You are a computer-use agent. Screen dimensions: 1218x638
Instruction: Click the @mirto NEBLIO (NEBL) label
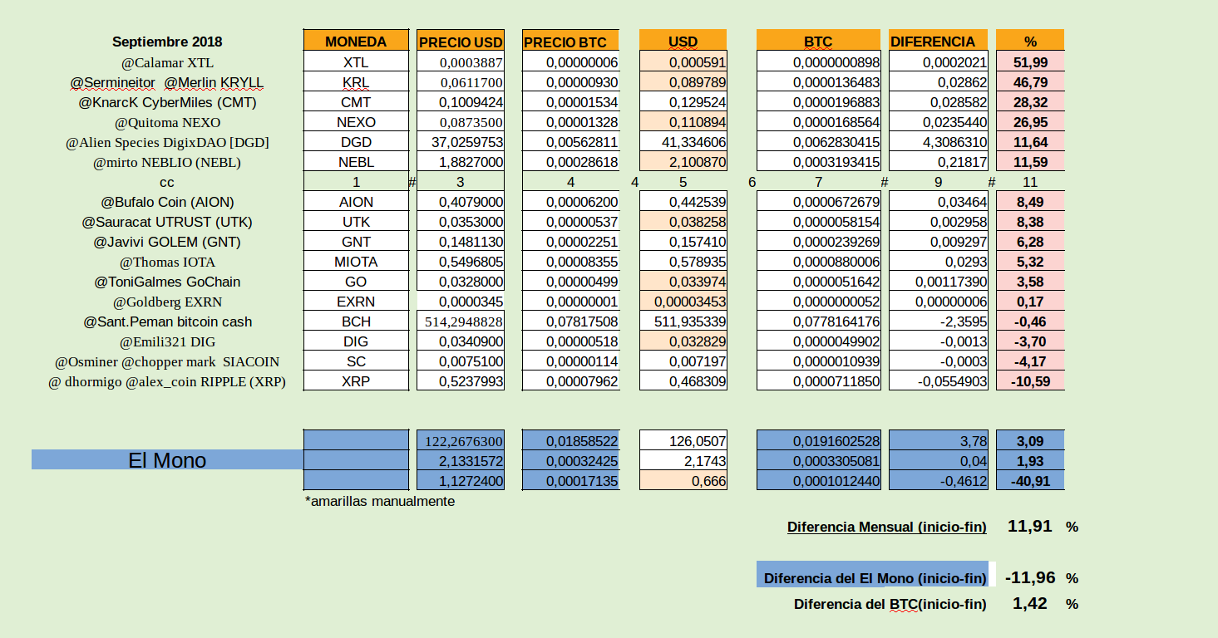(x=167, y=162)
